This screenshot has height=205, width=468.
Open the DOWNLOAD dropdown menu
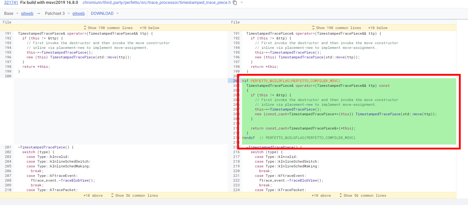(105, 13)
